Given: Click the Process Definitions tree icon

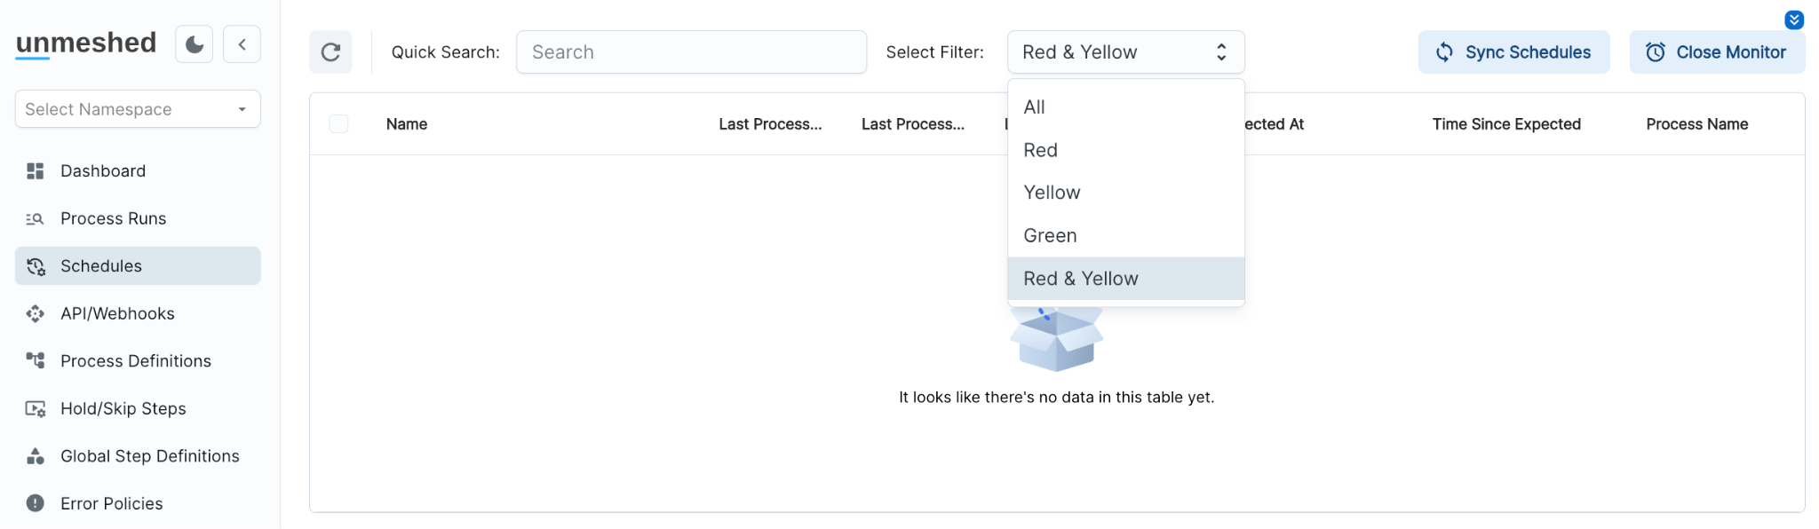Looking at the screenshot, I should pos(36,361).
